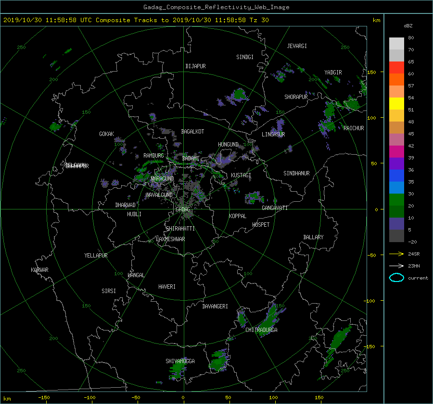Viewport: 433px width, 404px height.
Task: Pick the dark gray -20 to 5 swatch
Action: click(396, 236)
